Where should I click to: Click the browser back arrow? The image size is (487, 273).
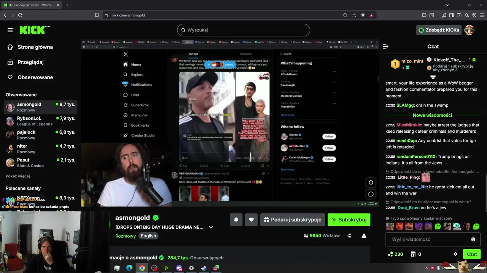[5, 15]
